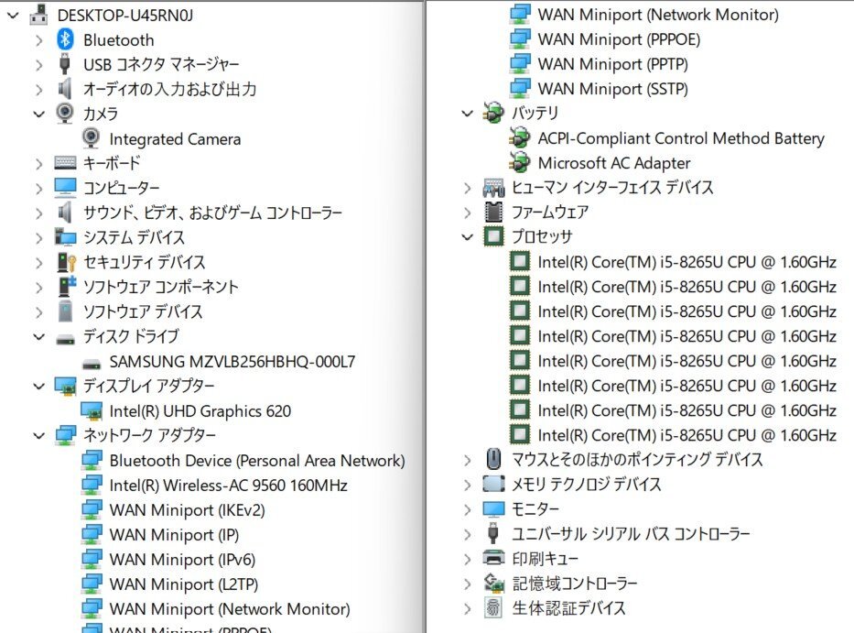This screenshot has height=633, width=854.
Task: Select WAN Miniport (IPv6)
Action: click(182, 560)
